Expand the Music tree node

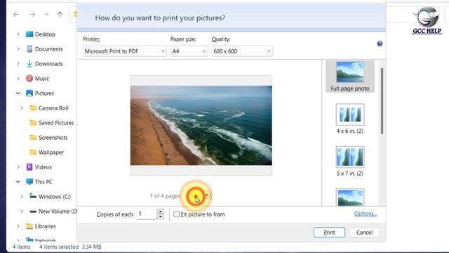18,78
